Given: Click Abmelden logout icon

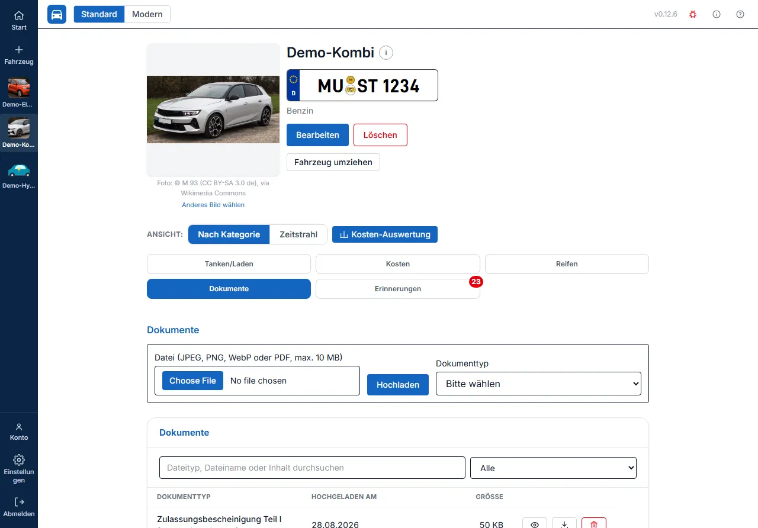Looking at the screenshot, I should (19, 507).
